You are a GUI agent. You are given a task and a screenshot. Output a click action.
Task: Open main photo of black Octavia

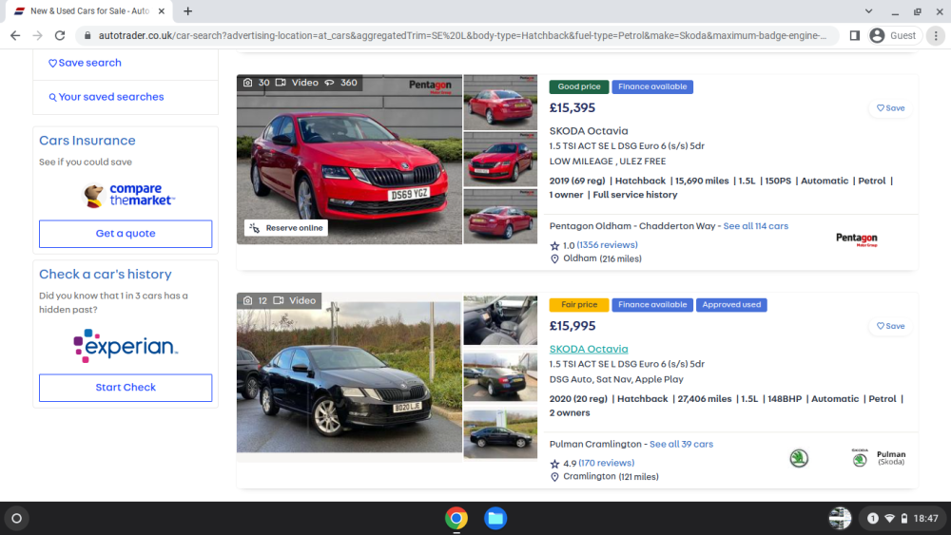(x=349, y=377)
